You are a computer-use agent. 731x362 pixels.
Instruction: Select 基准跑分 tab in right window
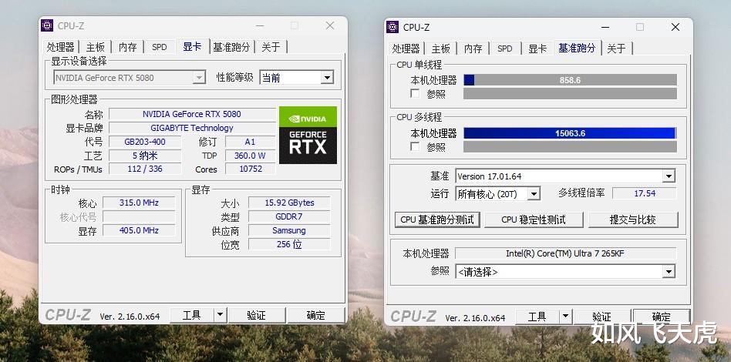pos(577,48)
